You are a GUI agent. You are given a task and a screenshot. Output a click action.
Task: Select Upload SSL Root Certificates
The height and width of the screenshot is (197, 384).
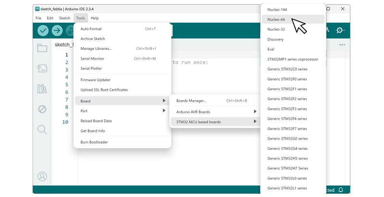(x=122, y=90)
